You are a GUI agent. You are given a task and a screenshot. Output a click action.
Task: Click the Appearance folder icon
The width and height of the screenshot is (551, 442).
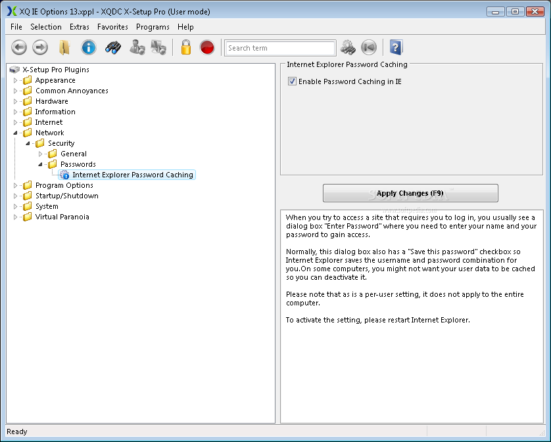[x=28, y=80]
